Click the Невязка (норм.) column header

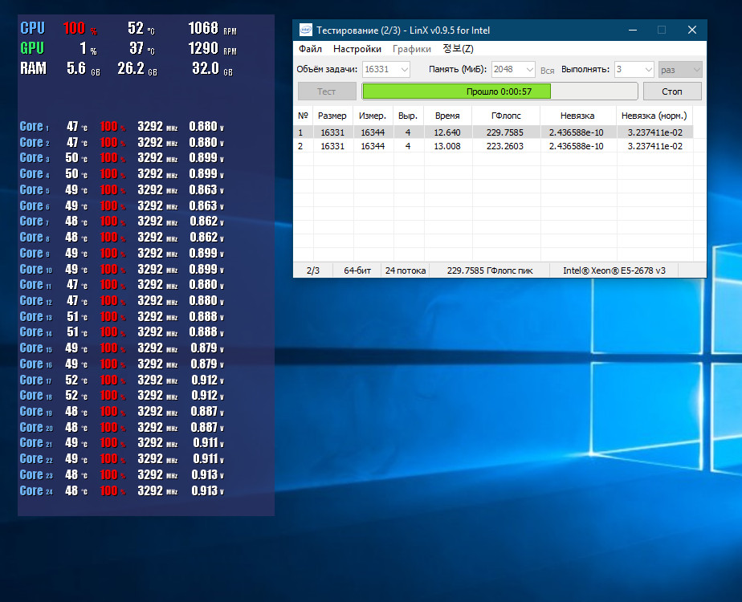[654, 116]
